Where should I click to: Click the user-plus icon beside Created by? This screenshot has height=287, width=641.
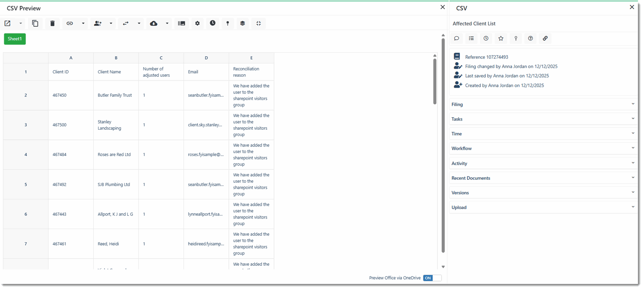[x=458, y=85]
